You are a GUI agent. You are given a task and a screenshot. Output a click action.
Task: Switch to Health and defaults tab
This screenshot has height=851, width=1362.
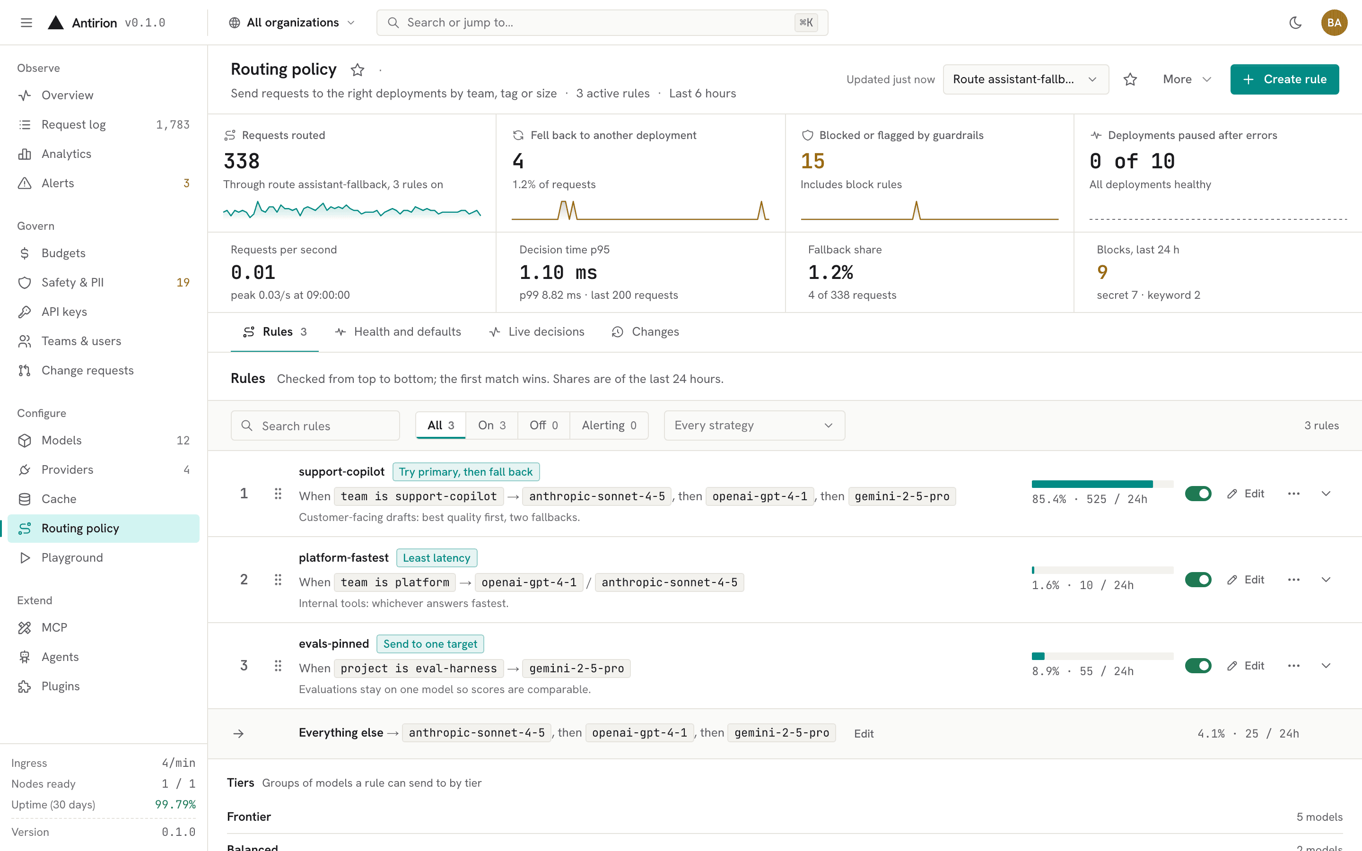coord(398,331)
